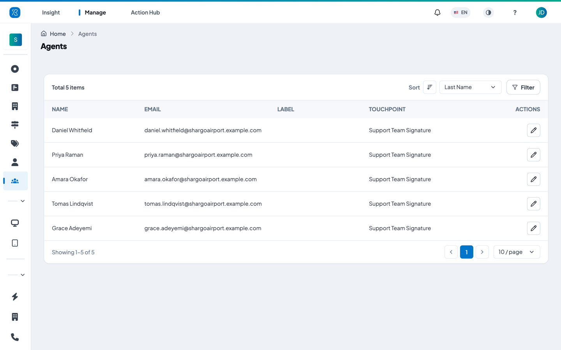Edit Amara Okafor with the pencil icon
The image size is (561, 350).
[533, 179]
